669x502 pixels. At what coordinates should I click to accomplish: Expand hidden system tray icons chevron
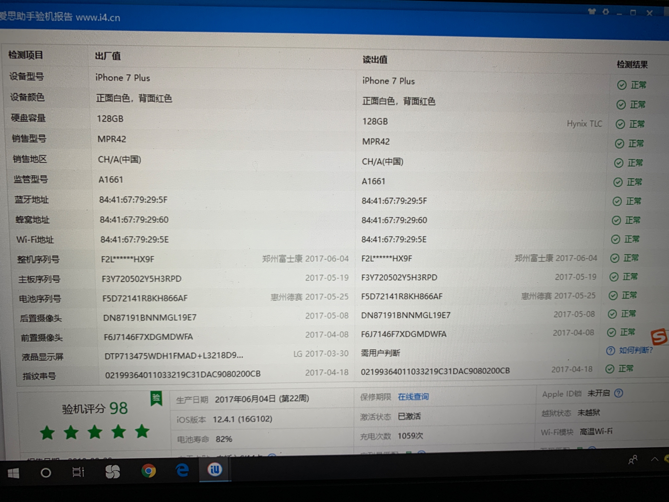tap(654, 459)
